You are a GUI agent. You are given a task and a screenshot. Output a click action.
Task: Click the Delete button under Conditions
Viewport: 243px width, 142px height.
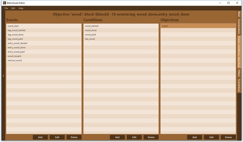coord(151,137)
